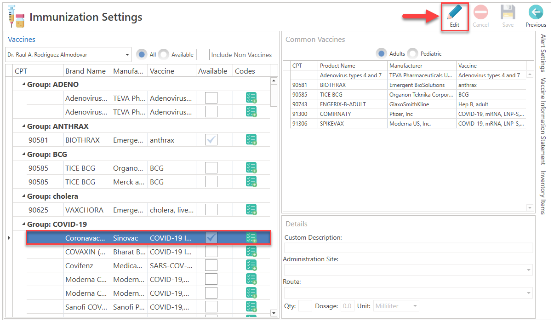The height and width of the screenshot is (322, 554).
Task: Select the ENGERIX-B-ADULT common vaccine row
Action: [x=408, y=104]
